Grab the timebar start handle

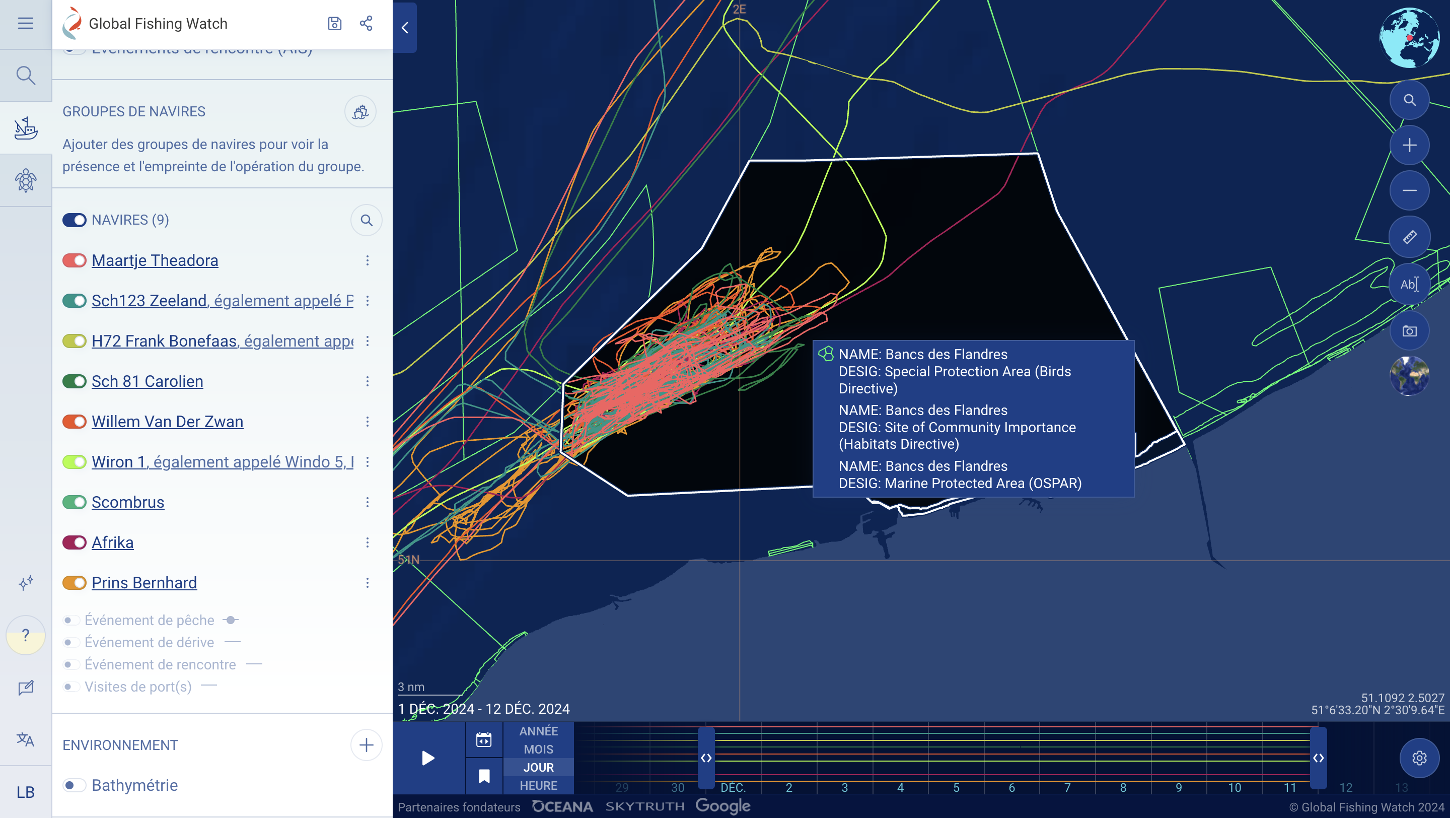pyautogui.click(x=706, y=758)
